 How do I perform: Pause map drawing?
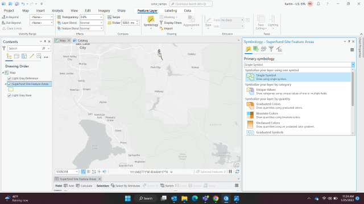[230, 172]
